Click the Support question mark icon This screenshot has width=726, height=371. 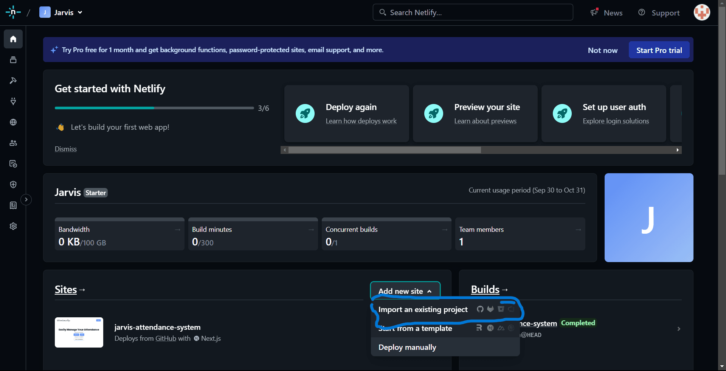642,12
